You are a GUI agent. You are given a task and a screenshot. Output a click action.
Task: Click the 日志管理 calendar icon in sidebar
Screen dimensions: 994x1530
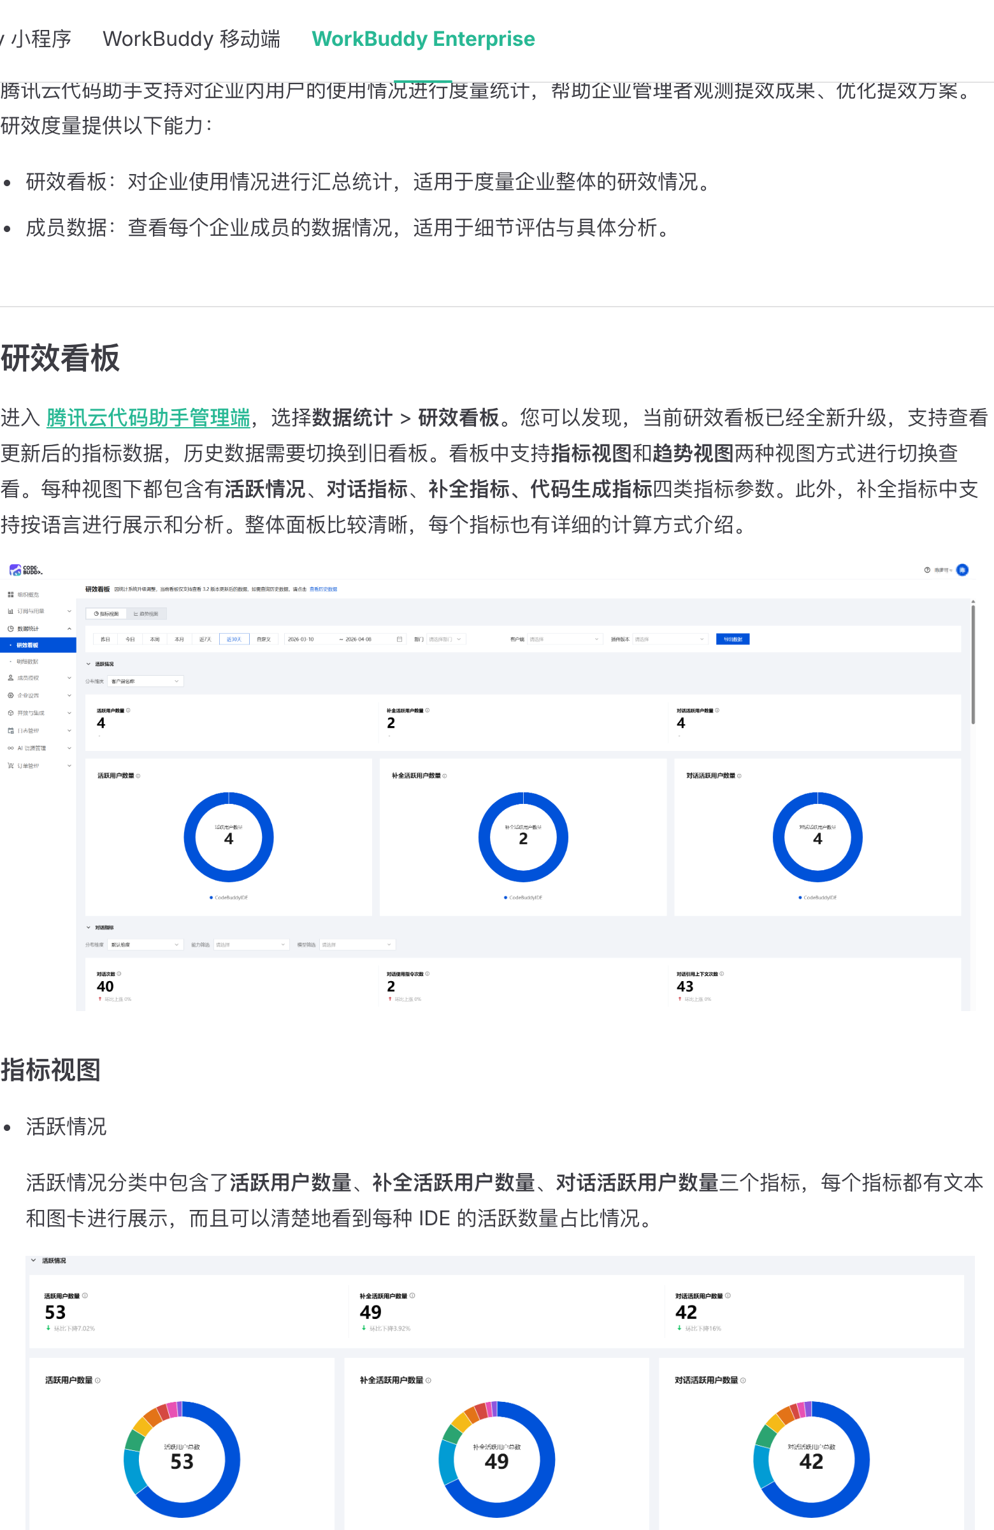[11, 731]
